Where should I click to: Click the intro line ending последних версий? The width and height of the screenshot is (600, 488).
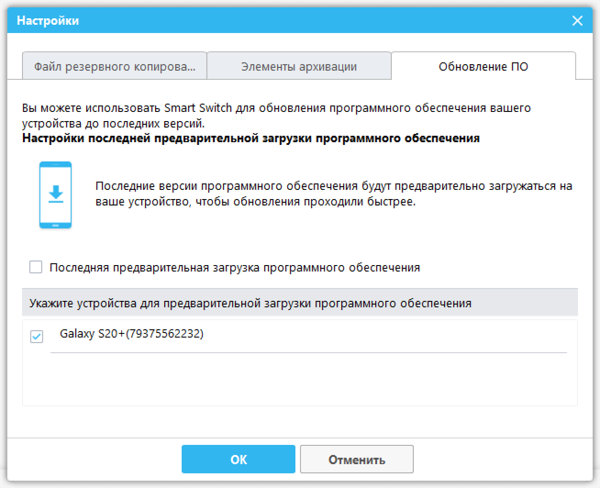pyautogui.click(x=113, y=123)
